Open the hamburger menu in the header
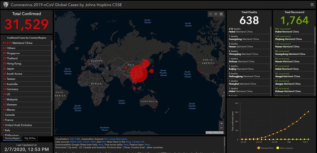This screenshot has height=153, width=317. click(312, 5)
